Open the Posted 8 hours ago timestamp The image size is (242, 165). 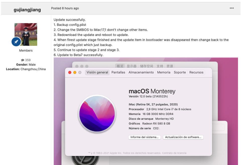pyautogui.click(x=65, y=8)
